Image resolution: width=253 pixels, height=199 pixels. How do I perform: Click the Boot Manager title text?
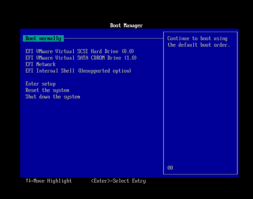(126, 26)
